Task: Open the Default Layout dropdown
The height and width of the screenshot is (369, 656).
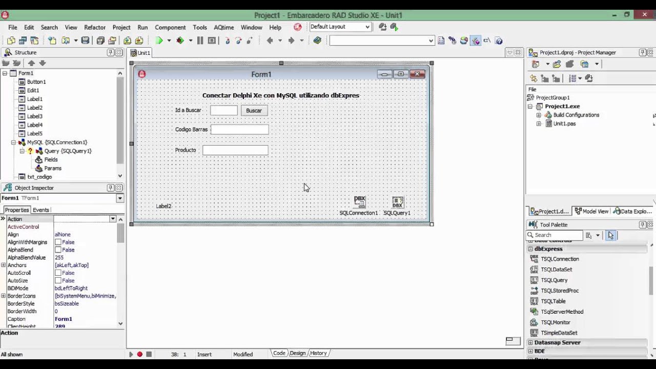Action: pyautogui.click(x=367, y=27)
